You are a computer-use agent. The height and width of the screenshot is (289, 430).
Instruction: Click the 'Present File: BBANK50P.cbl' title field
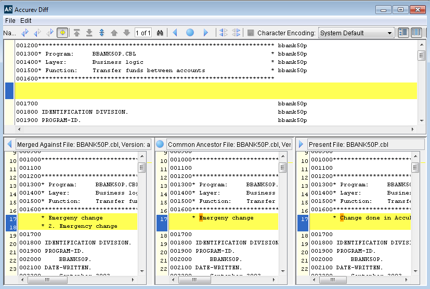(366, 144)
